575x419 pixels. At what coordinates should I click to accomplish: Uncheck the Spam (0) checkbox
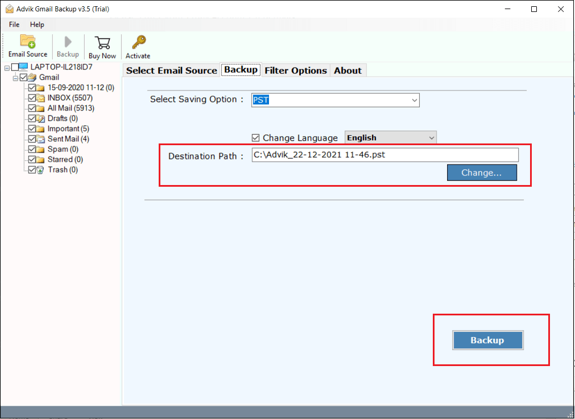tap(32, 149)
